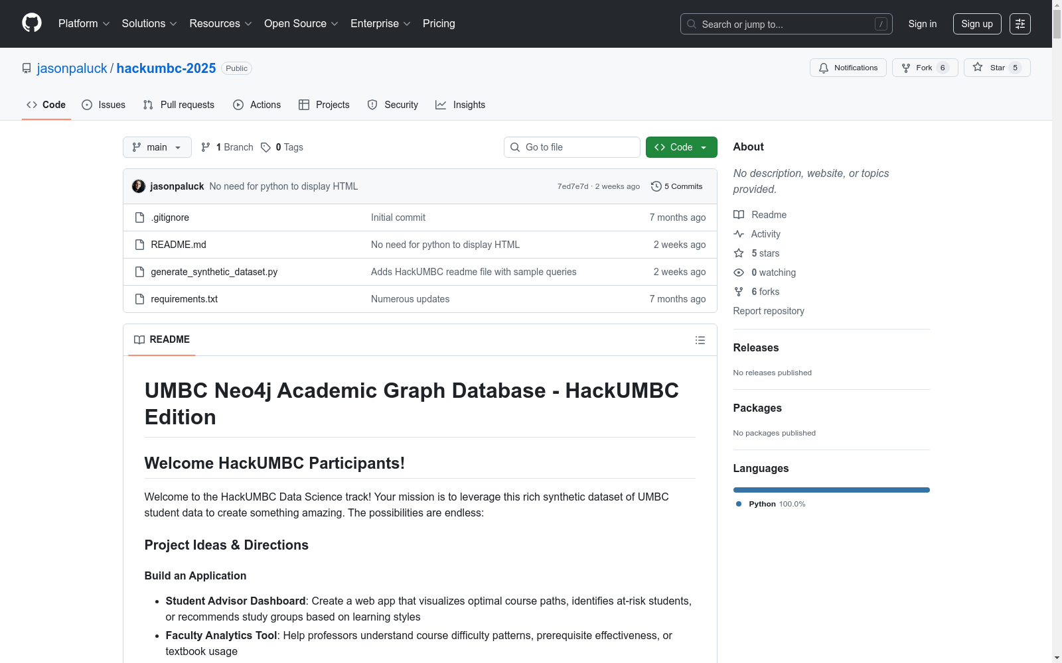Image resolution: width=1062 pixels, height=663 pixels.
Task: Open the Security tab
Action: 393,105
